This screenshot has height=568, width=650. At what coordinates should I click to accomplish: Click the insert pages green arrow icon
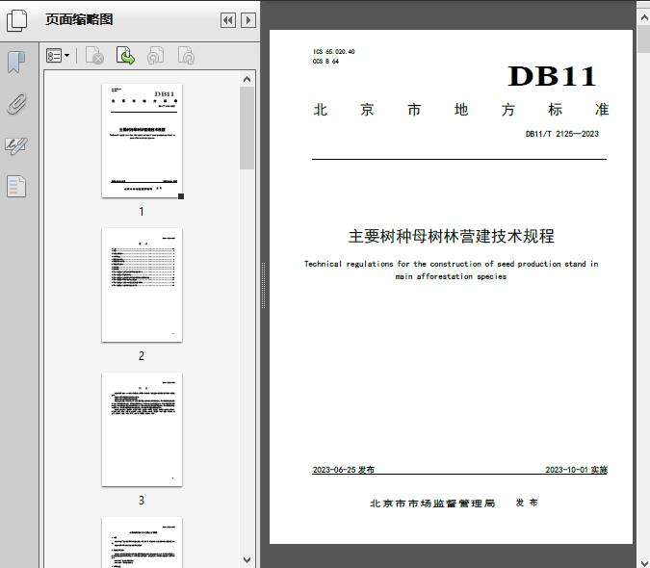[125, 56]
